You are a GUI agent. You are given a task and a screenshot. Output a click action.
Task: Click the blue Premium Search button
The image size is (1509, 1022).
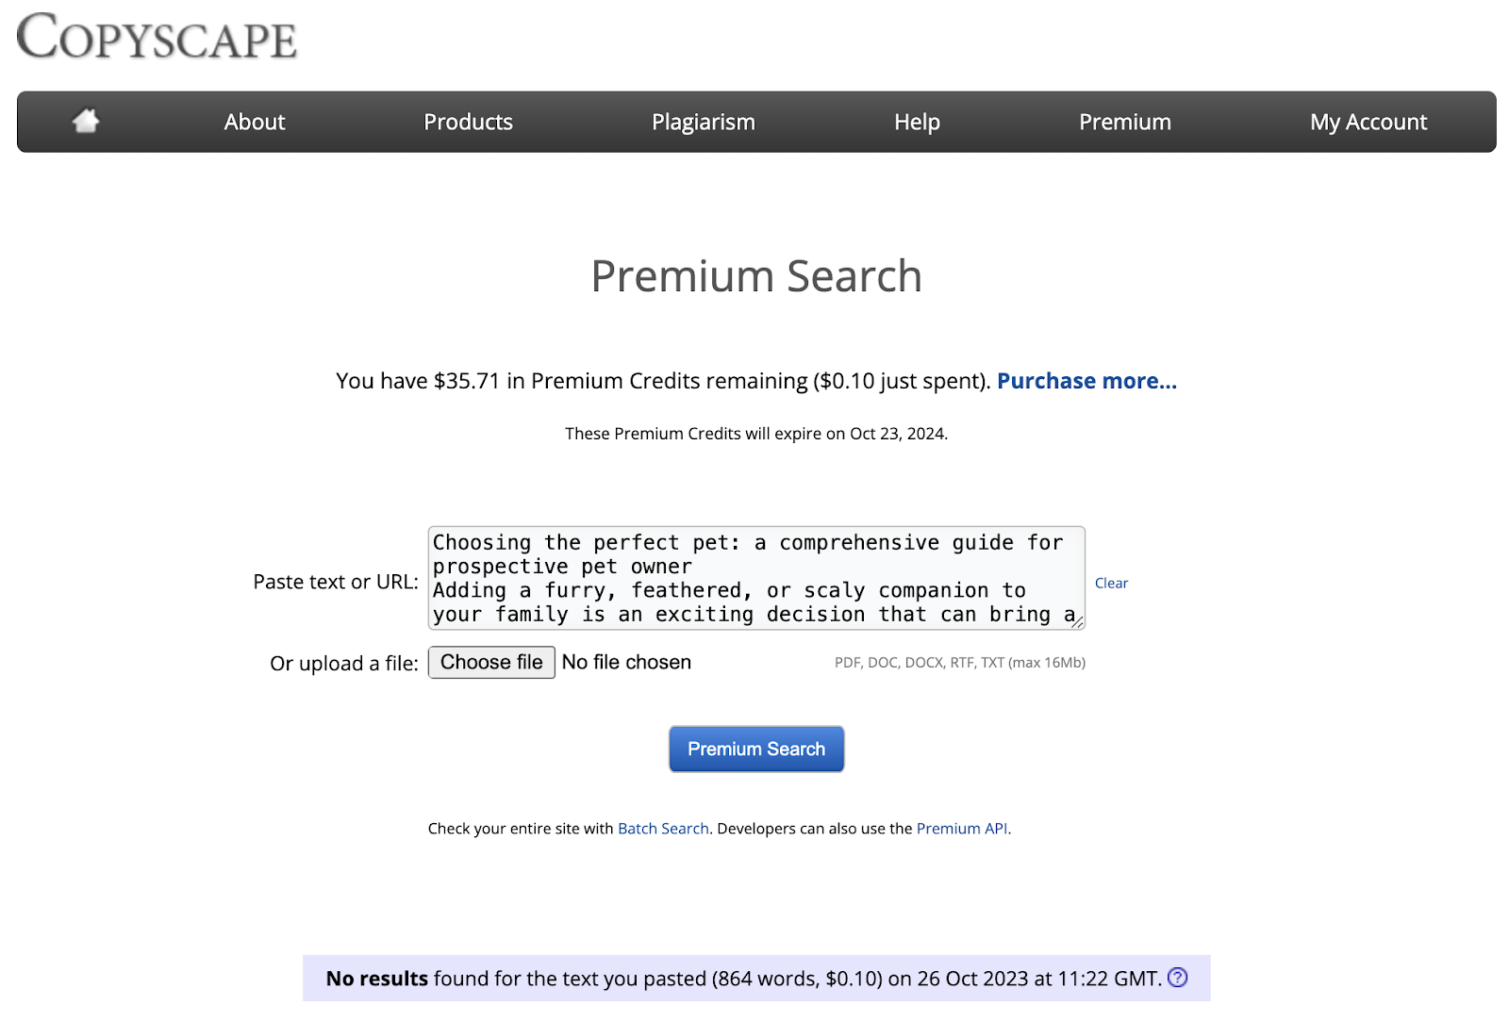point(756,749)
